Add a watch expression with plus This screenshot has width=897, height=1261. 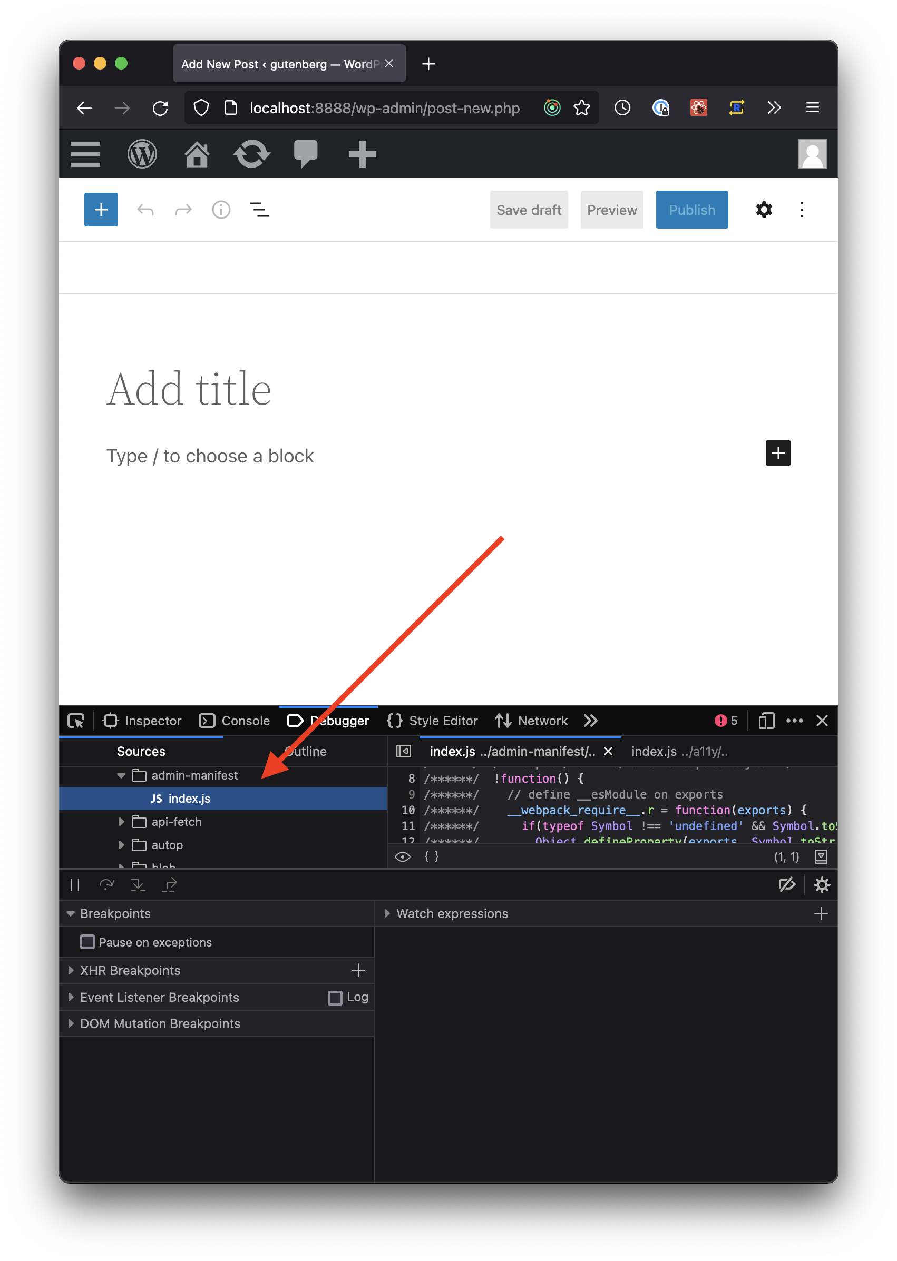(x=821, y=914)
